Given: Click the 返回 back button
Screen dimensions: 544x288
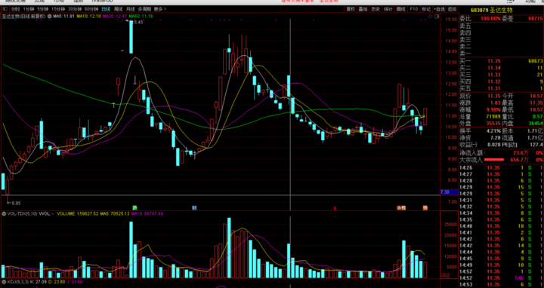Looking at the screenshot, I should pyautogui.click(x=452, y=9).
